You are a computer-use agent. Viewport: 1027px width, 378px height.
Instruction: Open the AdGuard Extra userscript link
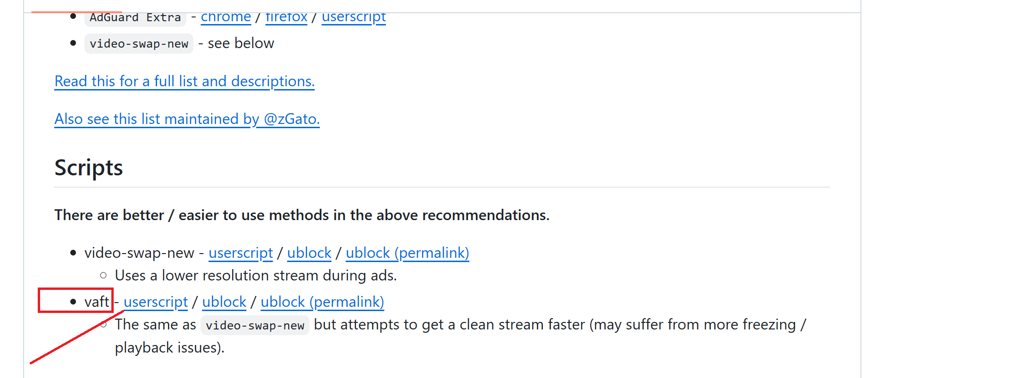(x=354, y=17)
